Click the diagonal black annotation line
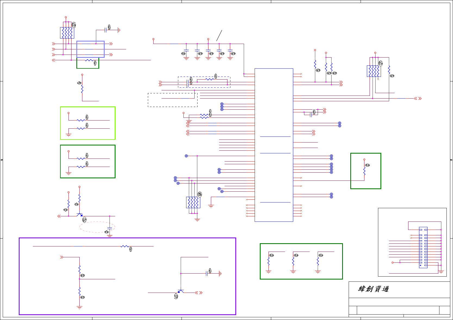Viewport: 453px width, 320px height. [219, 36]
